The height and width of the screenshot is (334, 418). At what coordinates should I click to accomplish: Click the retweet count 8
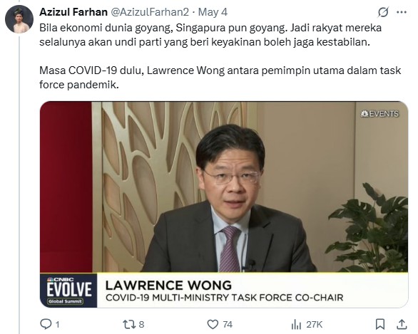click(141, 325)
